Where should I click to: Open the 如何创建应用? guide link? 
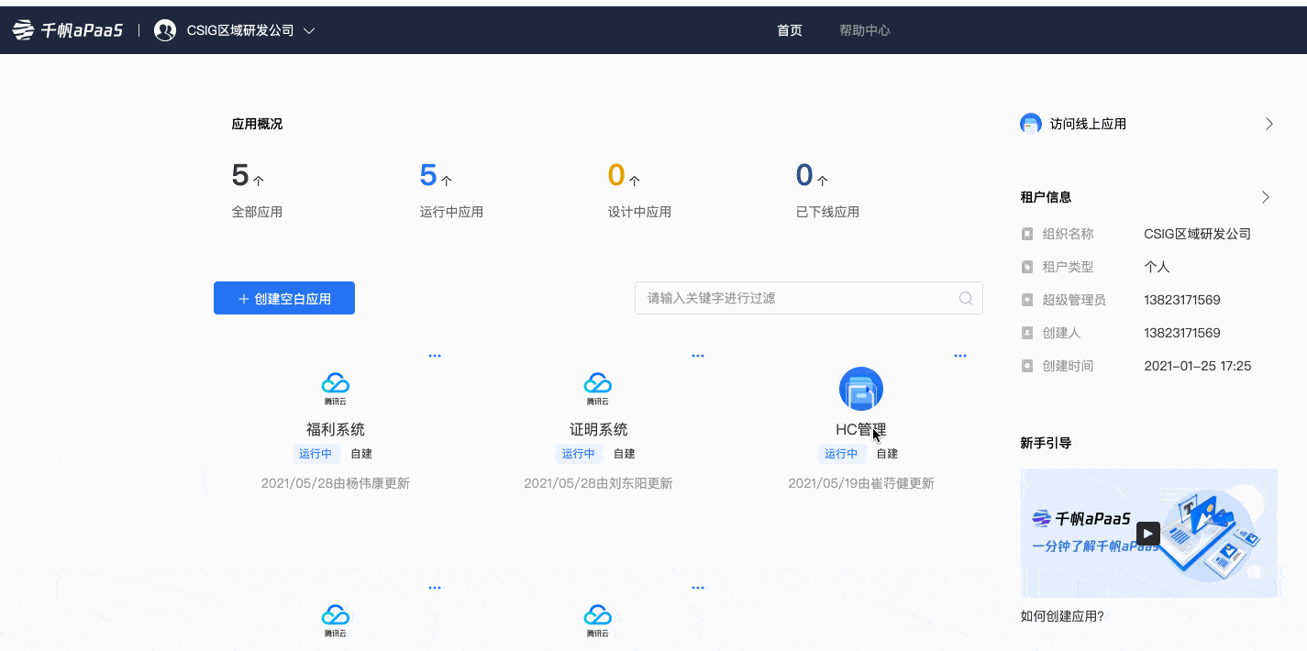pos(1062,616)
